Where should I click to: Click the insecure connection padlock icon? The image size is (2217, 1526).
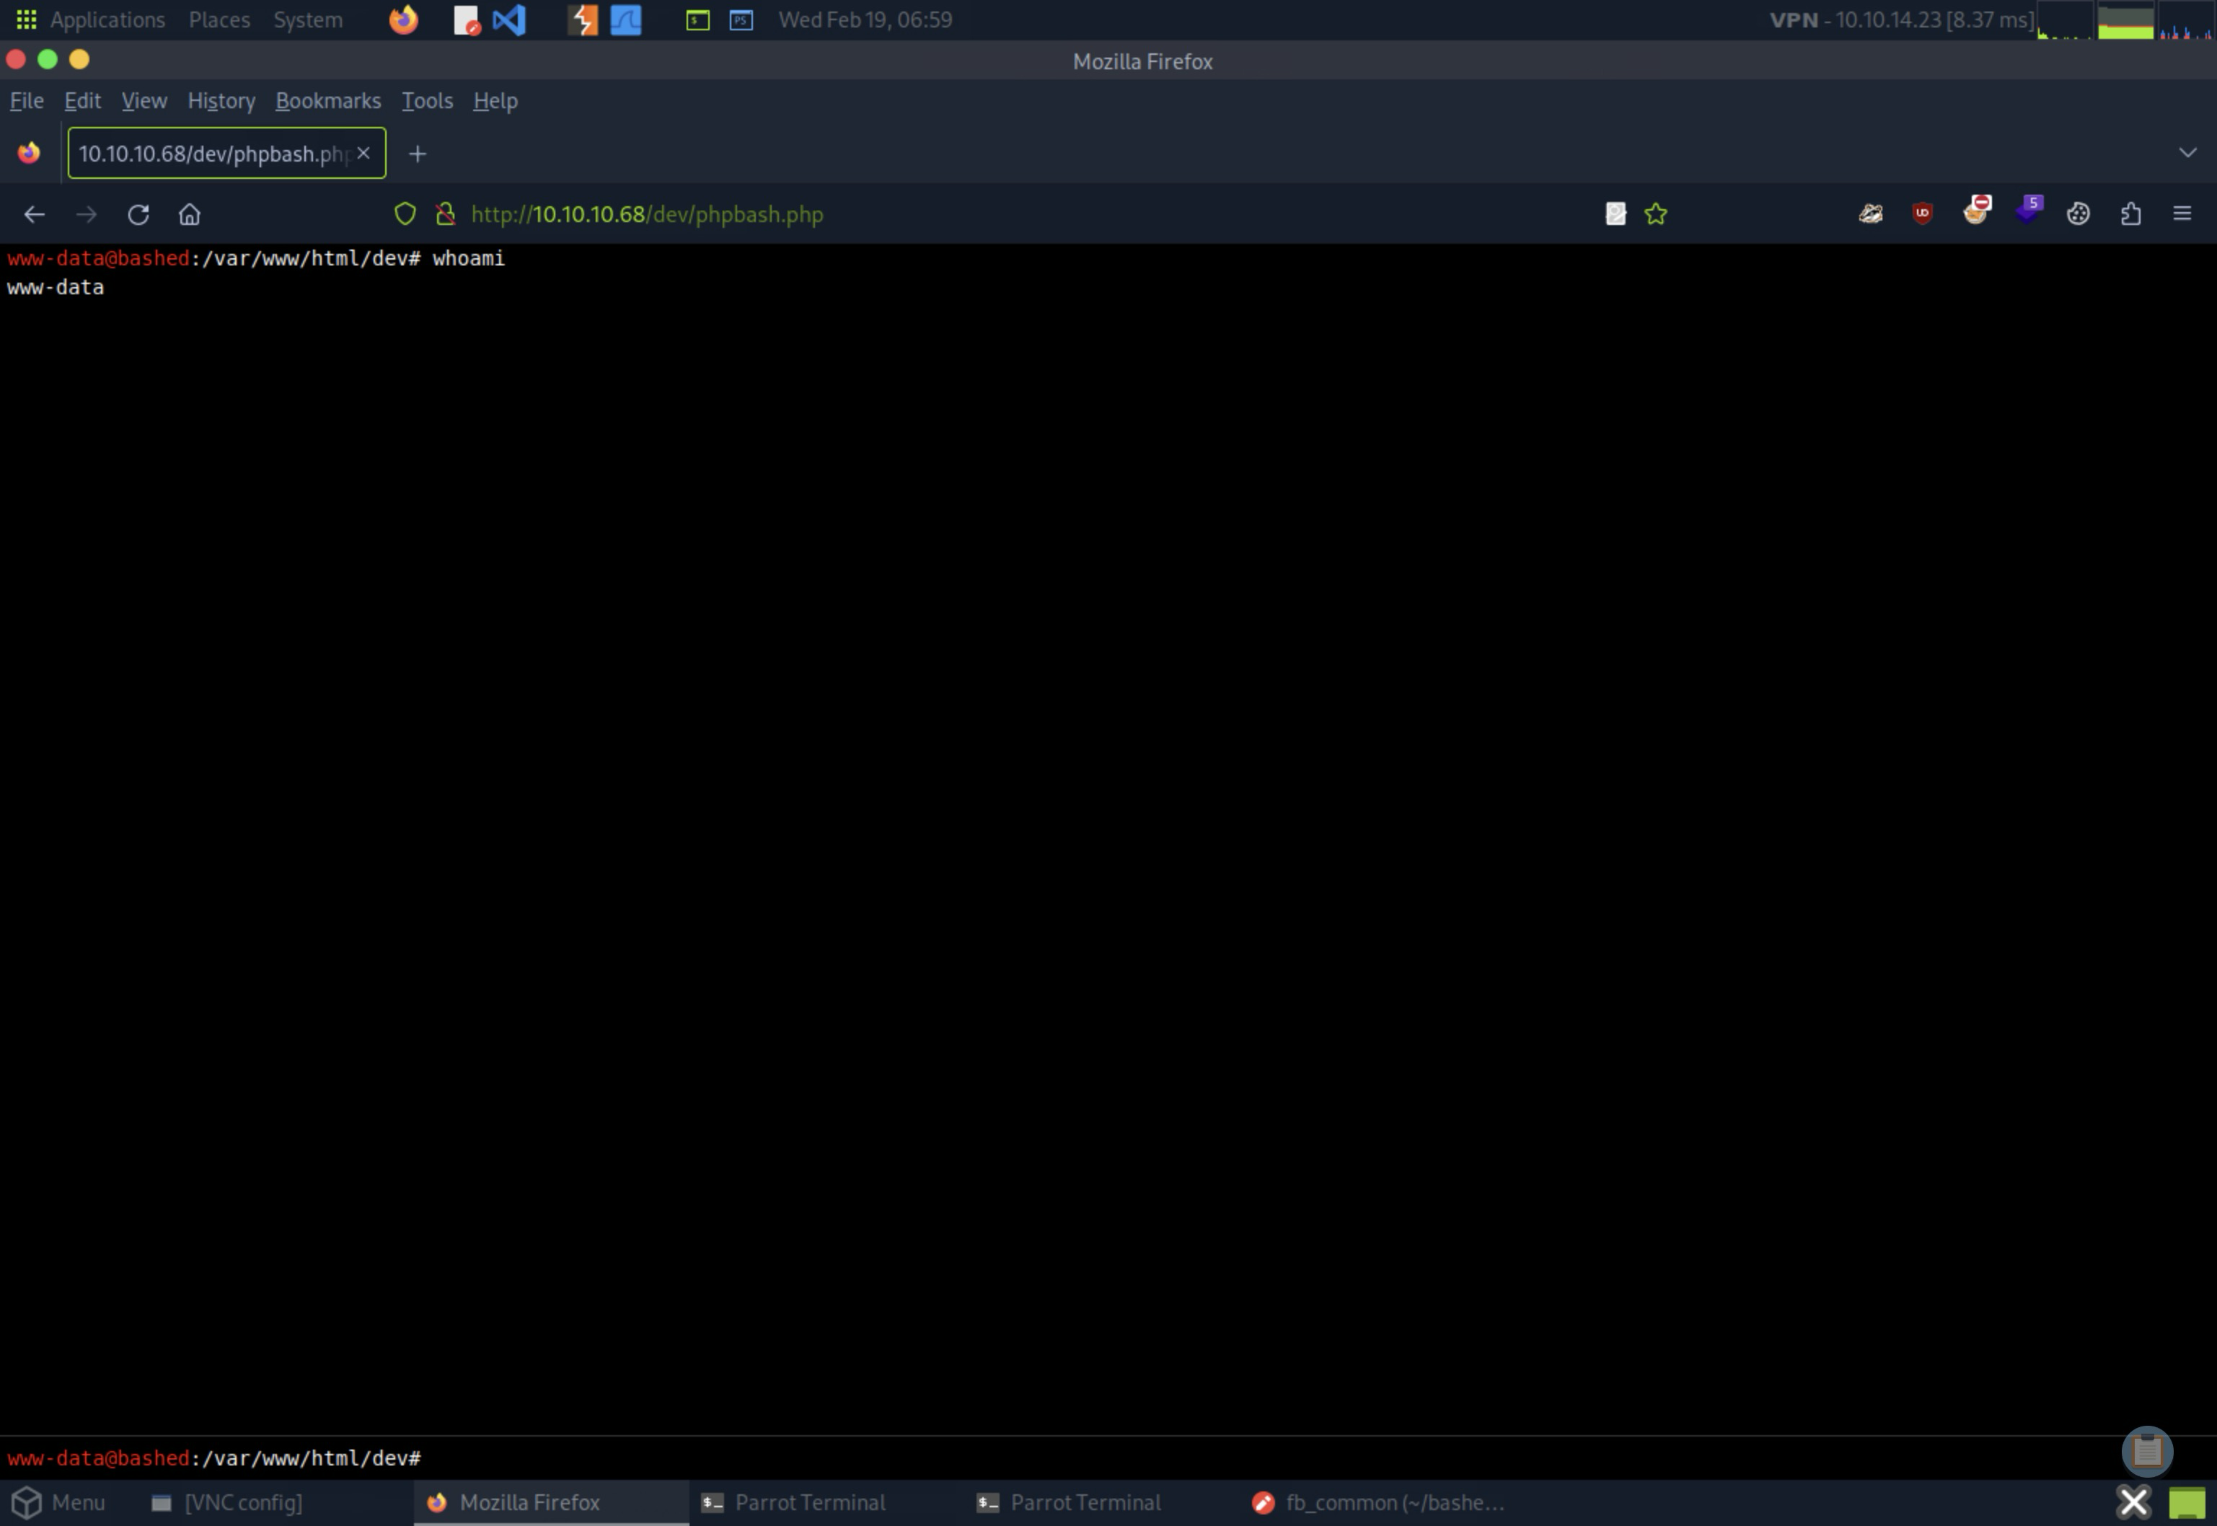446,214
